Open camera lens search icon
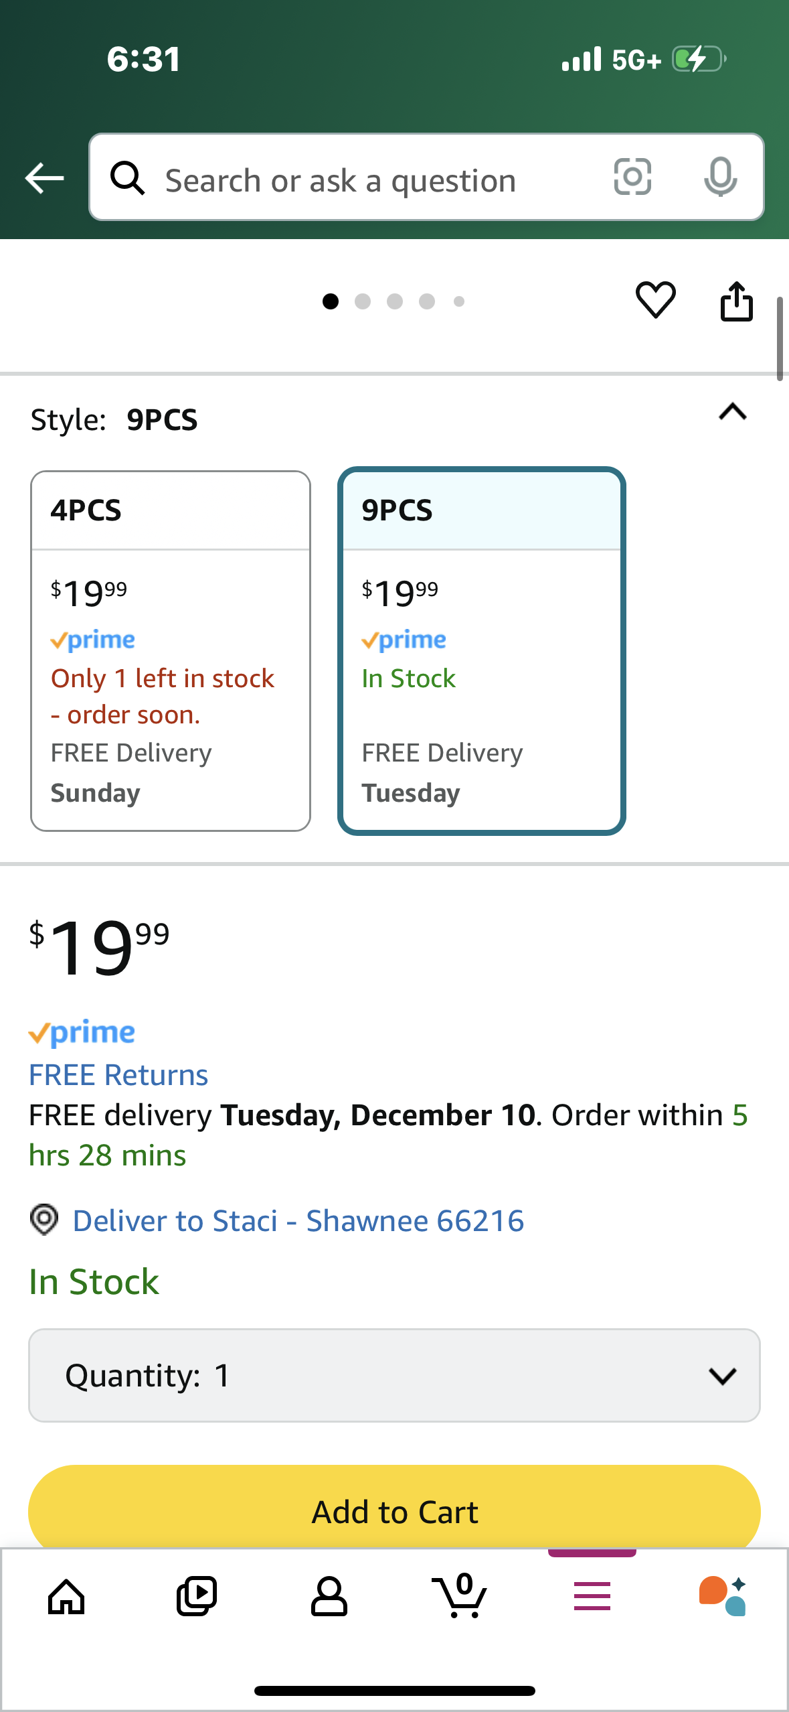Viewport: 789px width, 1712px height. click(x=632, y=177)
